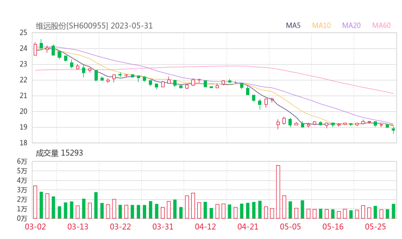Click the price axis value 19
The width and height of the screenshot is (402, 239).
23,127
